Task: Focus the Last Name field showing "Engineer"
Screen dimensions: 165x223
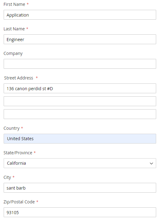Action: click(x=80, y=39)
